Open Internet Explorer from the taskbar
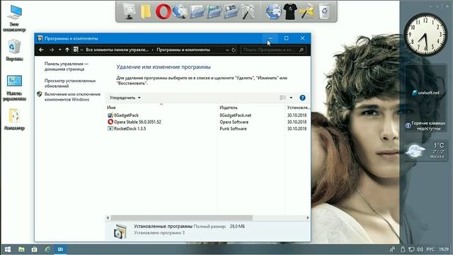The width and height of the screenshot is (453, 255). (47, 249)
